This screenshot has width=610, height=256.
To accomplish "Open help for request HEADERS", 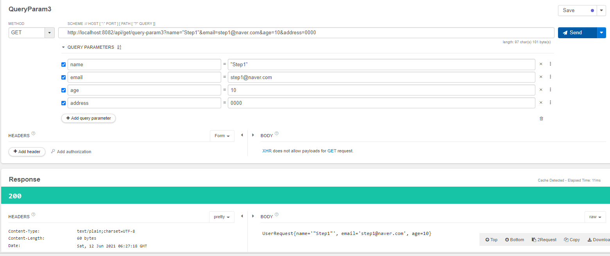I will pos(33,133).
